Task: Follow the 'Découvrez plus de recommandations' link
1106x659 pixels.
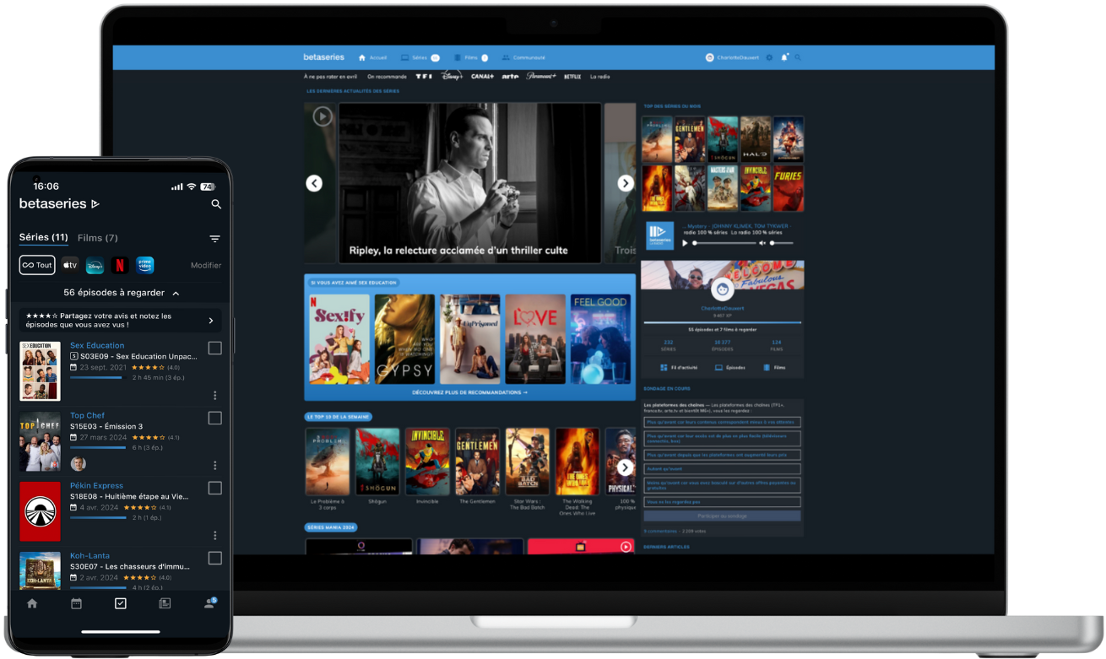Action: tap(469, 392)
